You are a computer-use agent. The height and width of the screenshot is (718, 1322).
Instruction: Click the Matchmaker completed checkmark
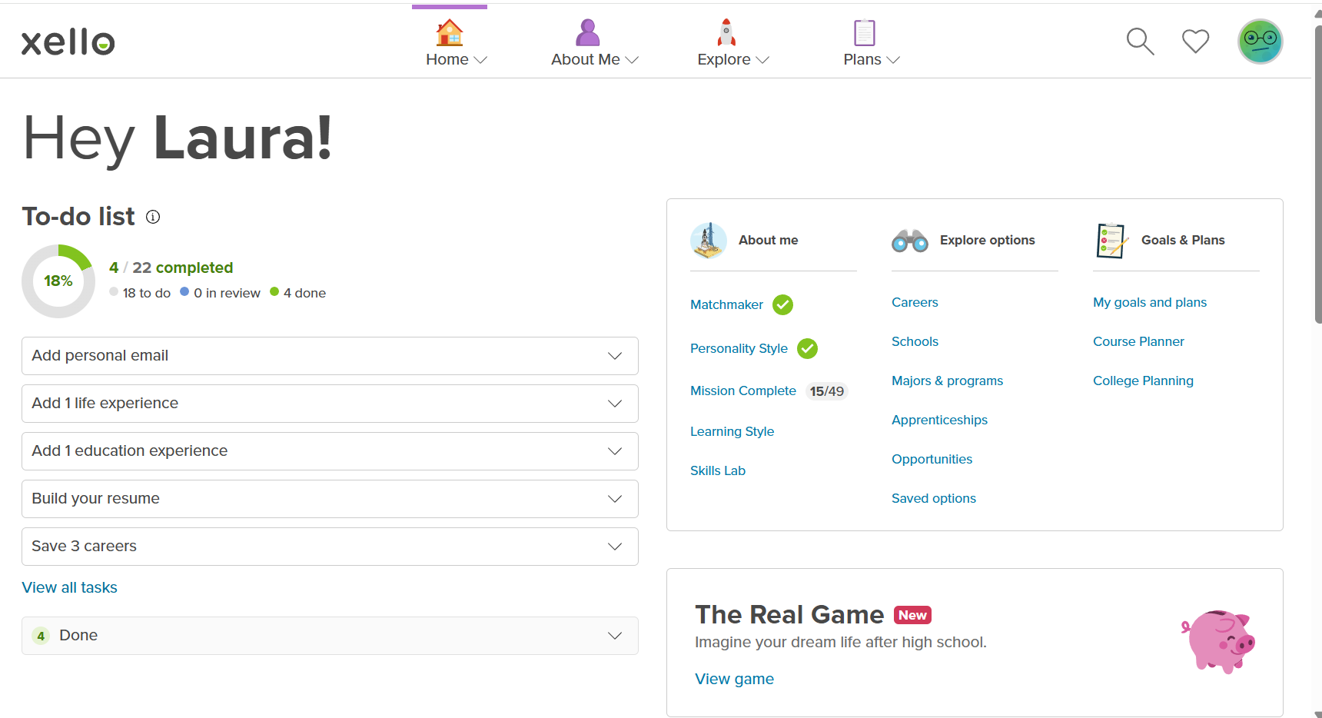pos(782,305)
